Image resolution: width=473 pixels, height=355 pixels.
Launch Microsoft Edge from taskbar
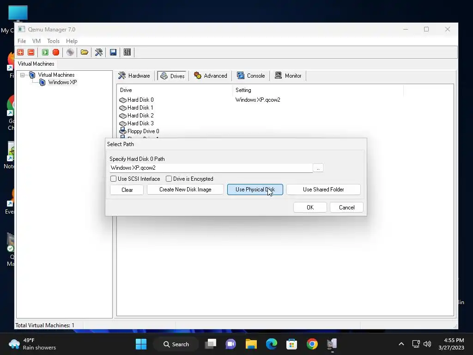[x=272, y=344]
